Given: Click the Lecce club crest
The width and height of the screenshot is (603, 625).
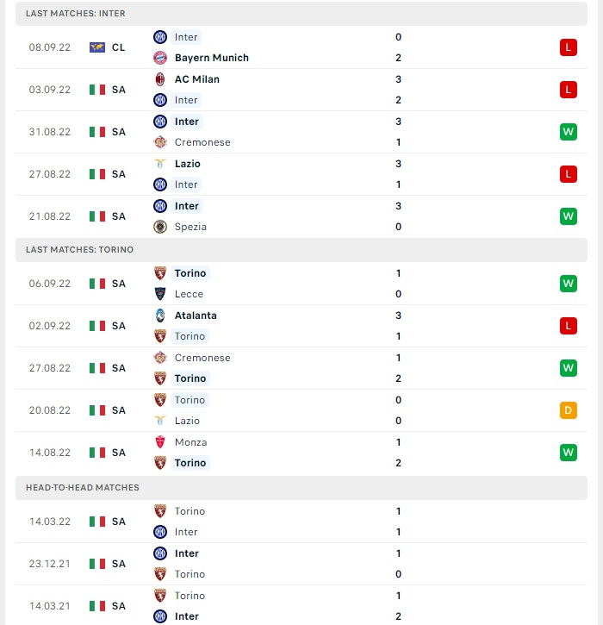Looking at the screenshot, I should click(x=160, y=294).
